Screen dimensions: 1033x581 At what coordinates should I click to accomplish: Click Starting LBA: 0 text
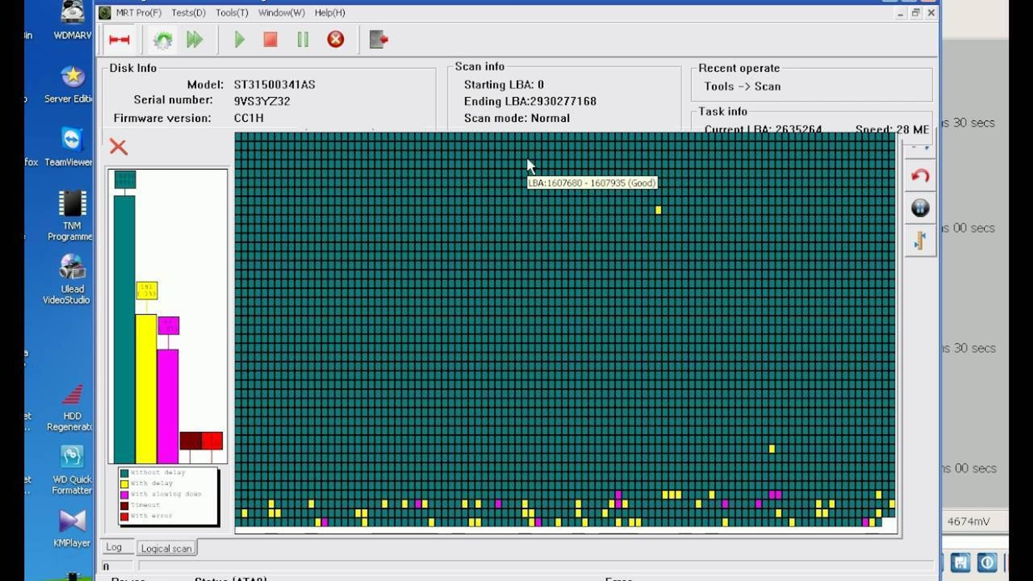(x=504, y=85)
